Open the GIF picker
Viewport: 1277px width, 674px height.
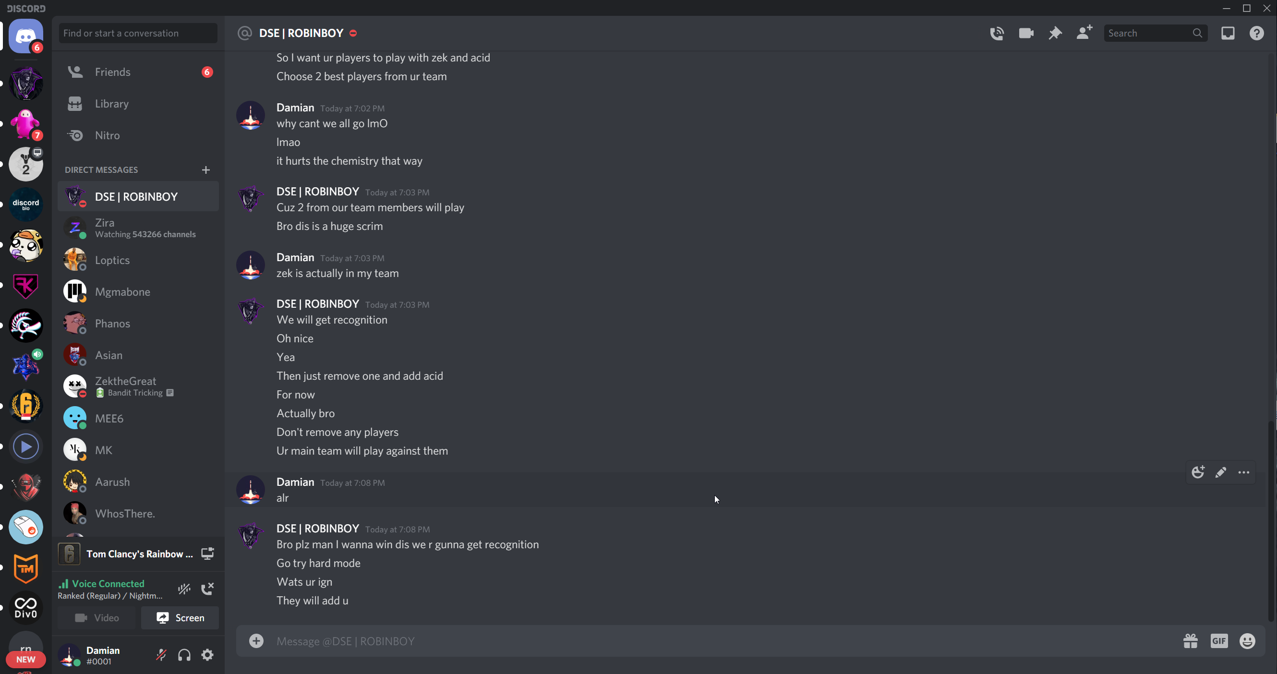coord(1219,641)
